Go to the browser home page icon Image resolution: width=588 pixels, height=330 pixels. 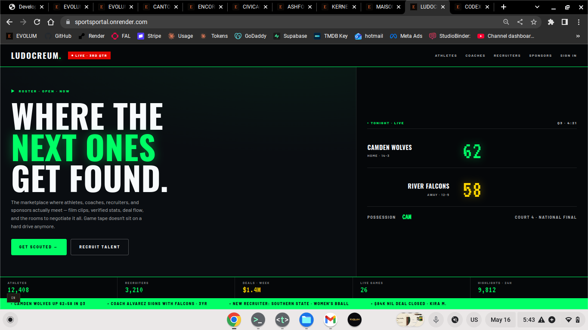click(51, 22)
